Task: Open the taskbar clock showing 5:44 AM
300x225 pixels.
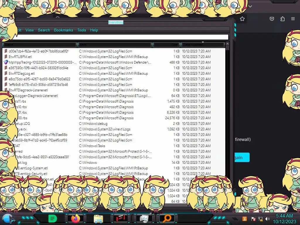Action: 284,219
